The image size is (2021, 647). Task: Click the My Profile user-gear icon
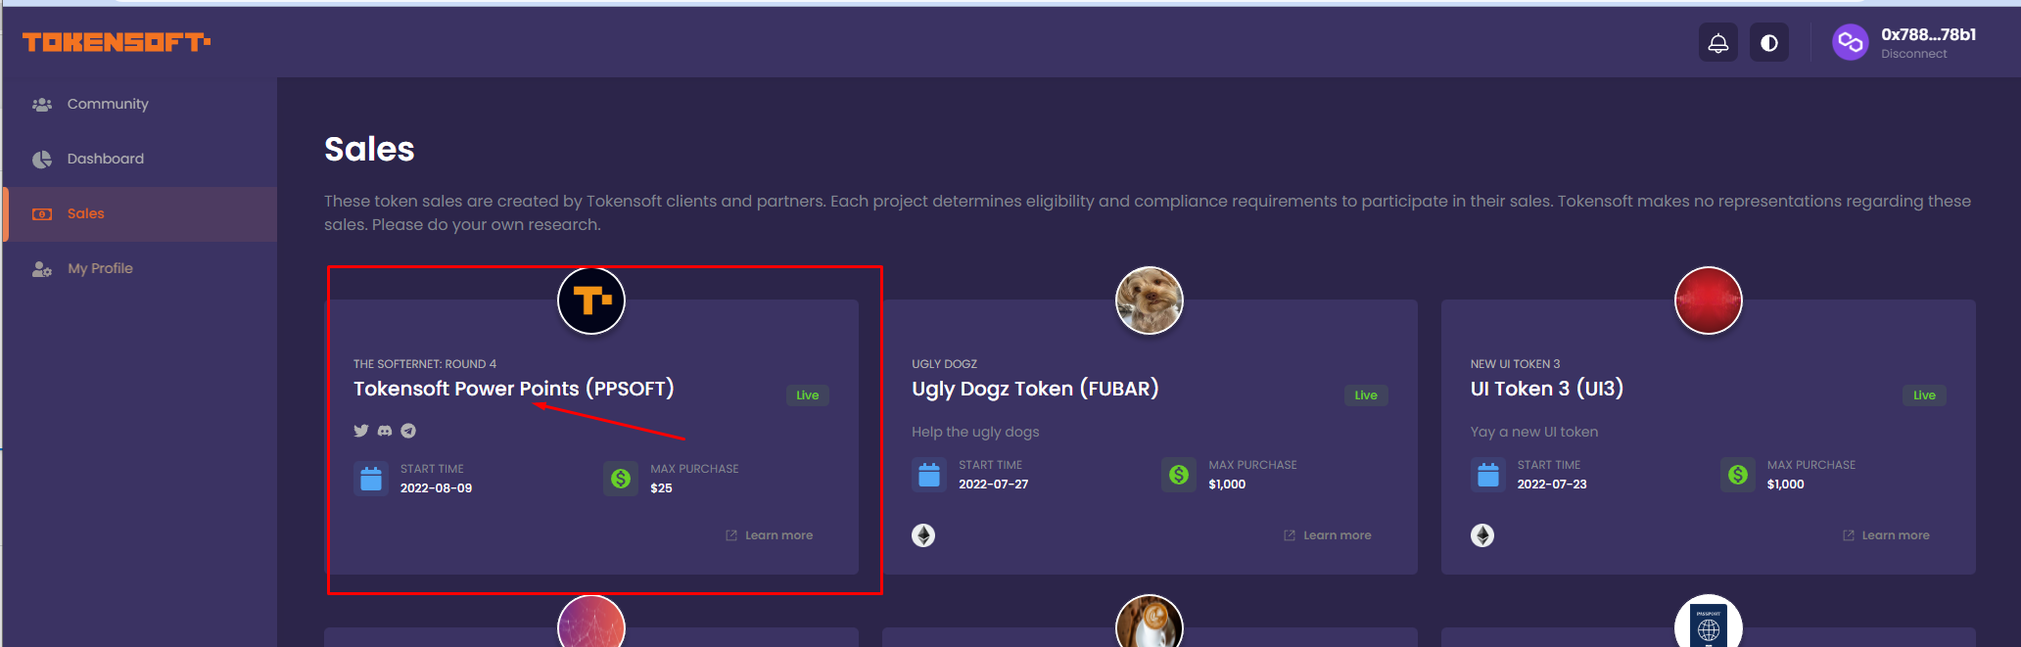point(42,268)
